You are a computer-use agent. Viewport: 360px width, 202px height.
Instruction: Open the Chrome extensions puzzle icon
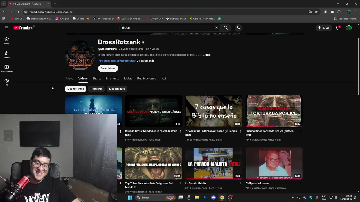[x=339, y=12]
